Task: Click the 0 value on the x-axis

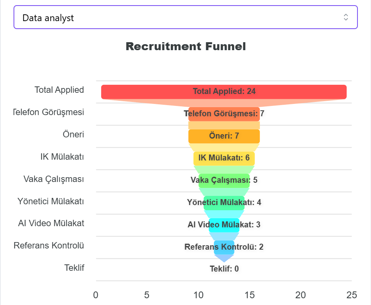Action: (95, 295)
